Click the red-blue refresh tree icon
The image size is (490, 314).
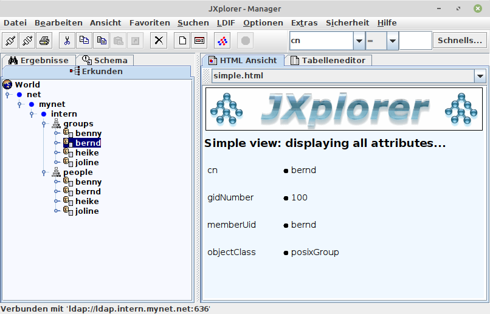point(222,41)
